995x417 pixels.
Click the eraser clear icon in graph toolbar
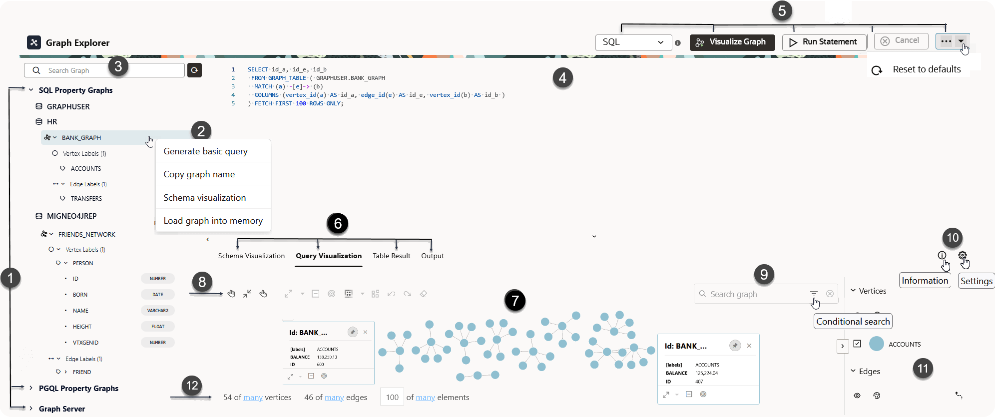[424, 294]
